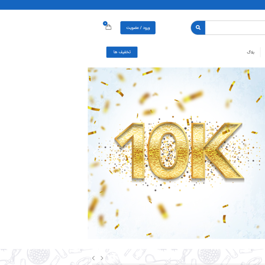Click the blue top announcement bar
This screenshot has height=265, width=265.
(x=132, y=5)
